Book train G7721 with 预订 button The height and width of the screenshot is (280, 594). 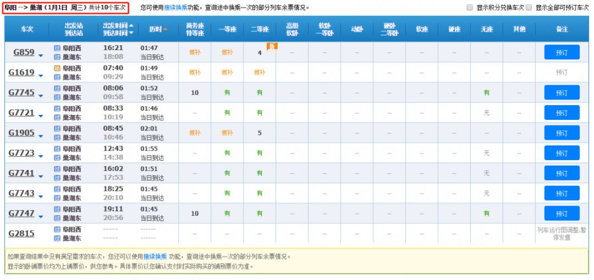(562, 113)
